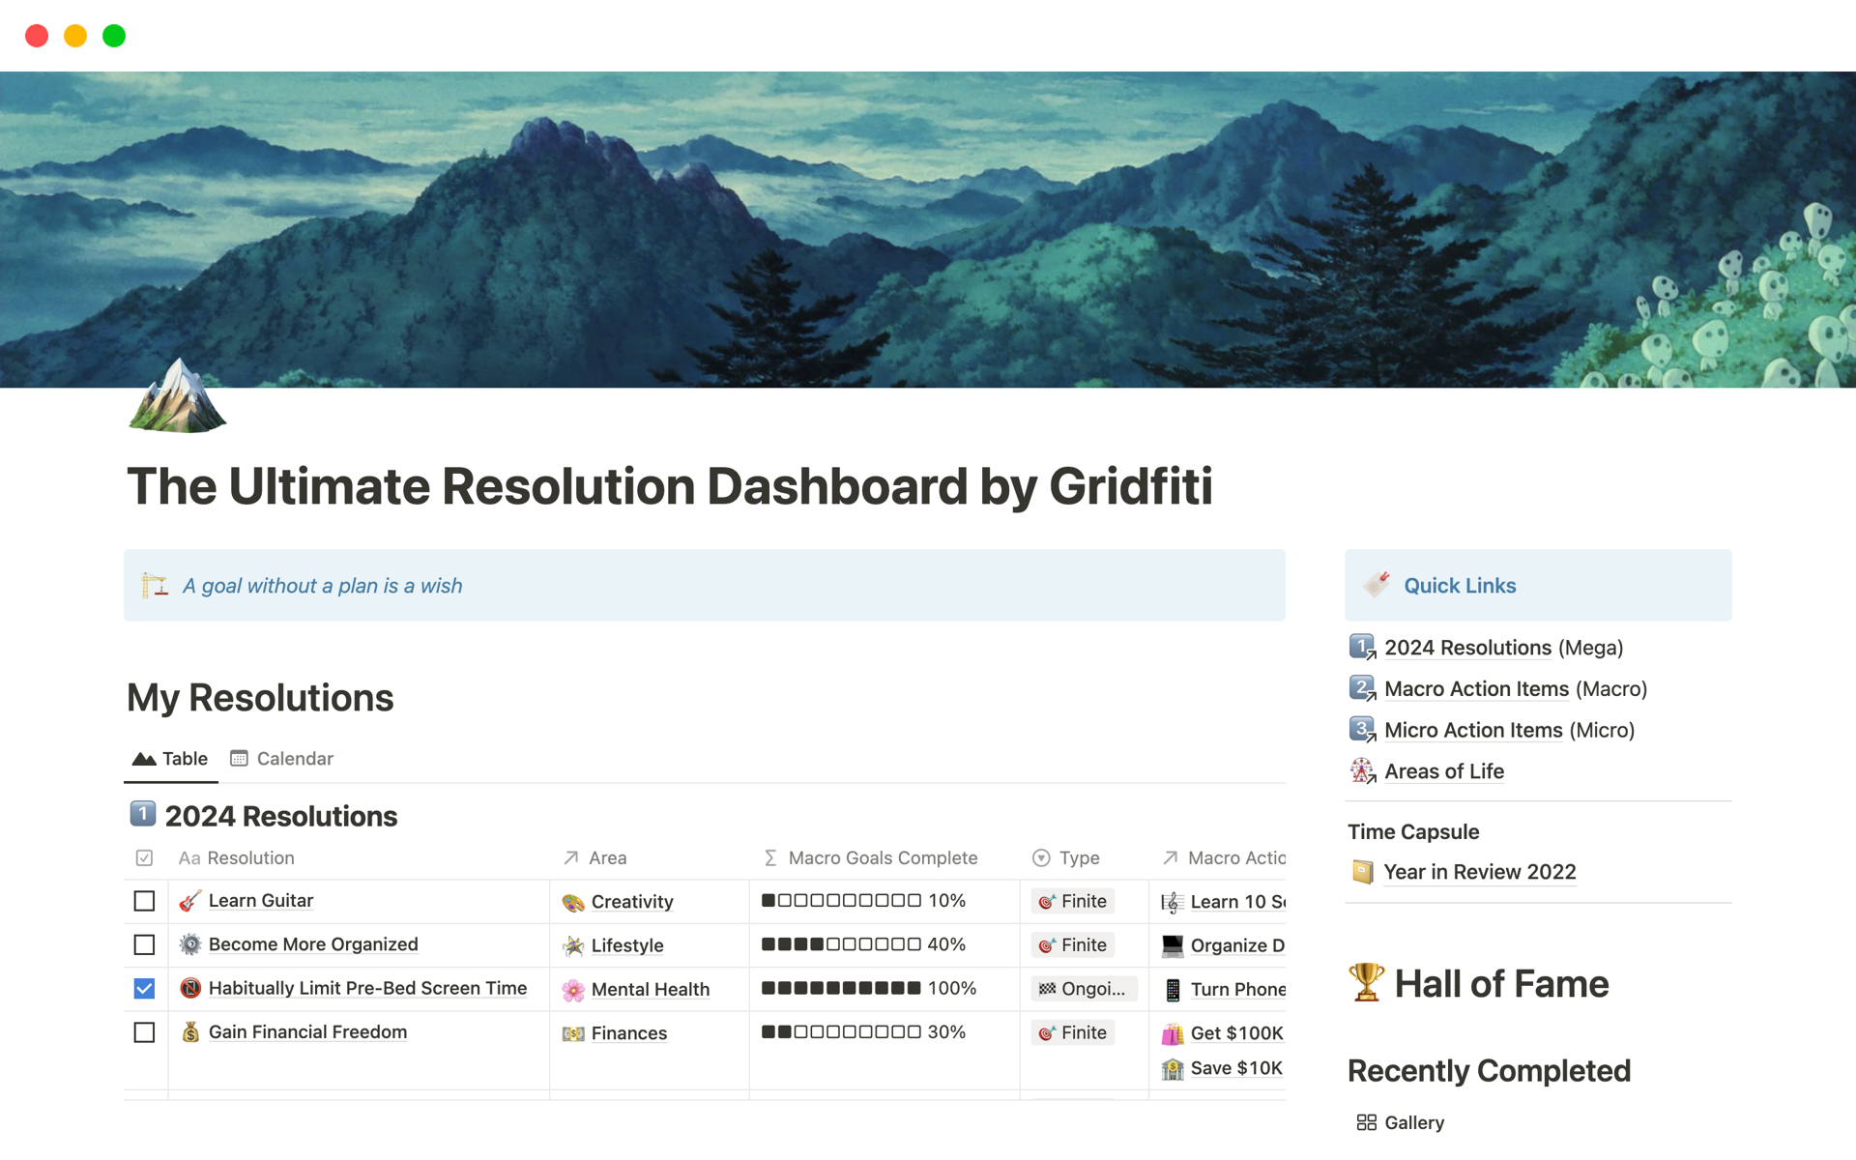Click the number one icon beside 2024 Resolutions heading
Image resolution: width=1856 pixels, height=1160 pixels.
pyautogui.click(x=143, y=815)
